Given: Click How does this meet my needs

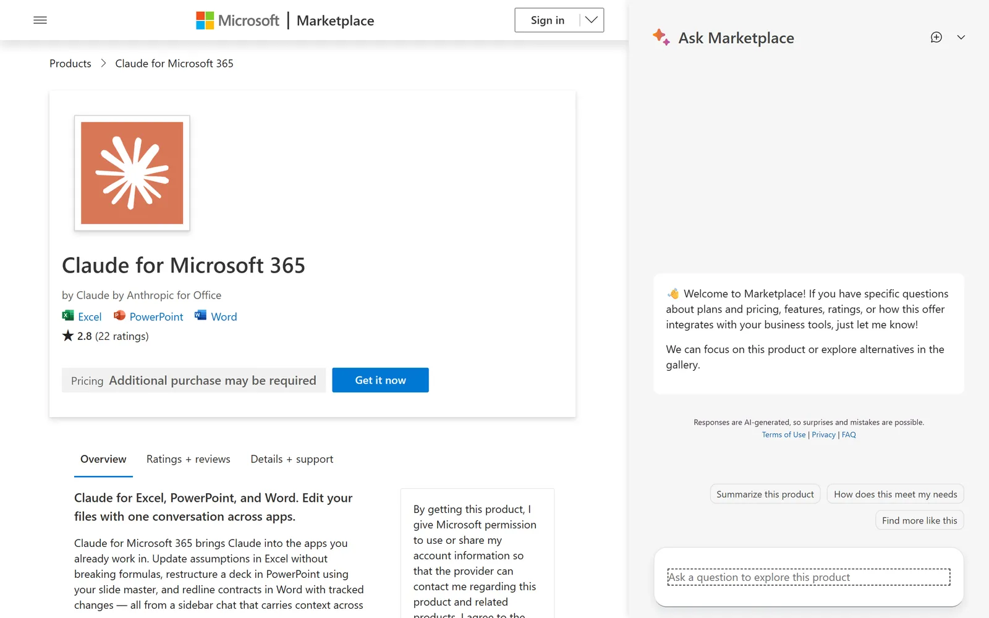Looking at the screenshot, I should click(895, 494).
